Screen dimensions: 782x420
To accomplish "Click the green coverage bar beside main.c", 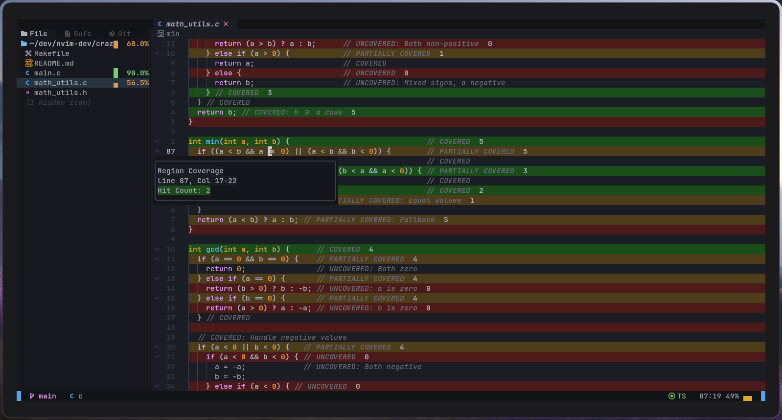I will point(115,73).
